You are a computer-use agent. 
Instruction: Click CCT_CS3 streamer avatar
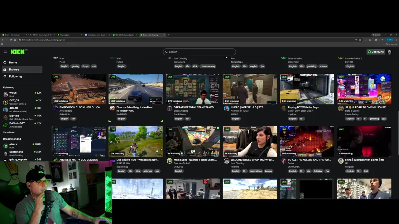coord(169,161)
